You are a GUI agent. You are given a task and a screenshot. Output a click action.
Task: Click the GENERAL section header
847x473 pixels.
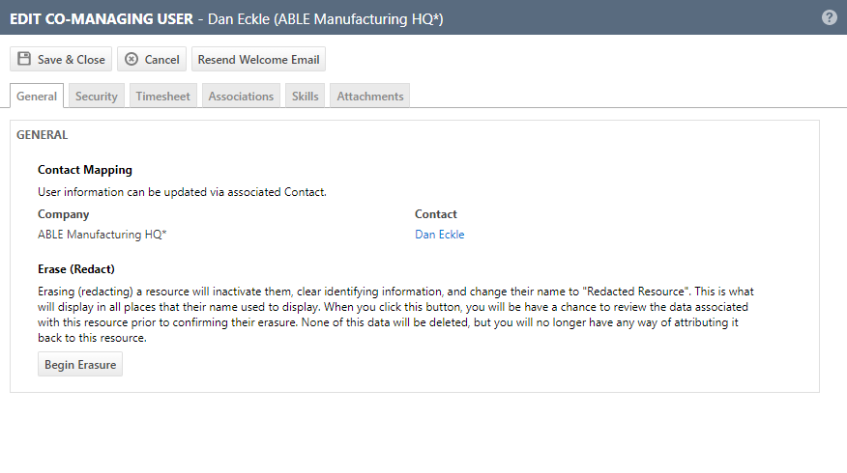[x=43, y=135]
